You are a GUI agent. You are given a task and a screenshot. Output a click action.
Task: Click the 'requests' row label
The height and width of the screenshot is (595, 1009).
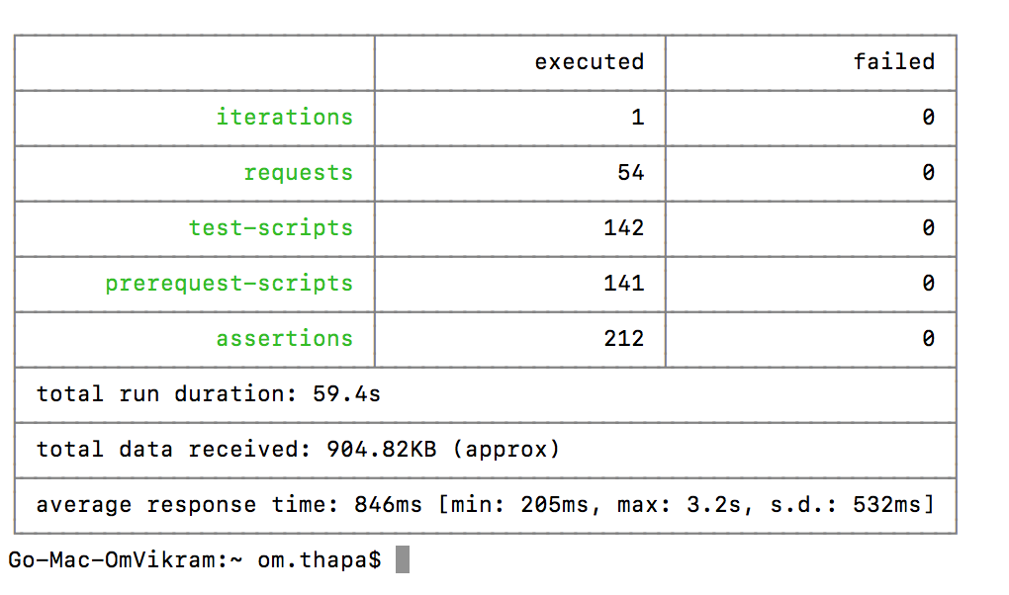point(298,172)
